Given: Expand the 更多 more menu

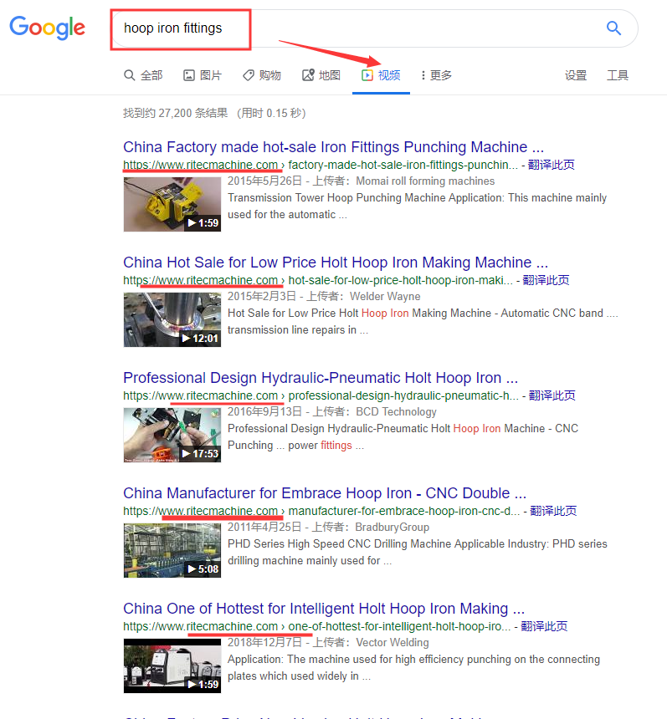Looking at the screenshot, I should coord(436,75).
